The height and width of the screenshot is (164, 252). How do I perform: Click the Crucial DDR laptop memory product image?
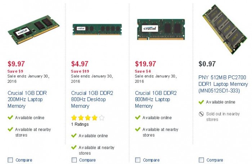(x=33, y=30)
